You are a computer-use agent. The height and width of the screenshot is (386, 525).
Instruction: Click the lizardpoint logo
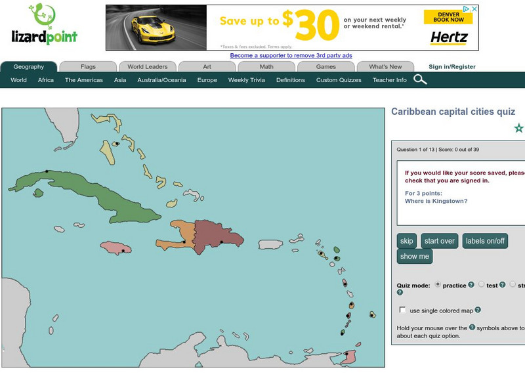[x=44, y=24]
